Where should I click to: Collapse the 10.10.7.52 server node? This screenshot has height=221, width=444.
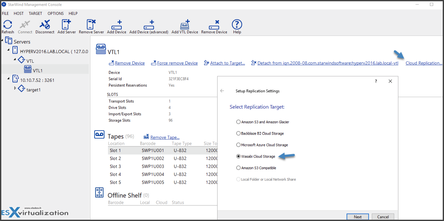click(x=9, y=78)
